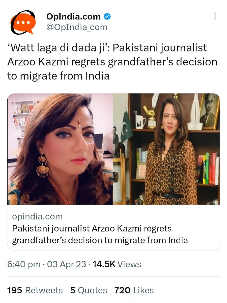
Task: Show the 720 Likes list
Action: (134, 290)
